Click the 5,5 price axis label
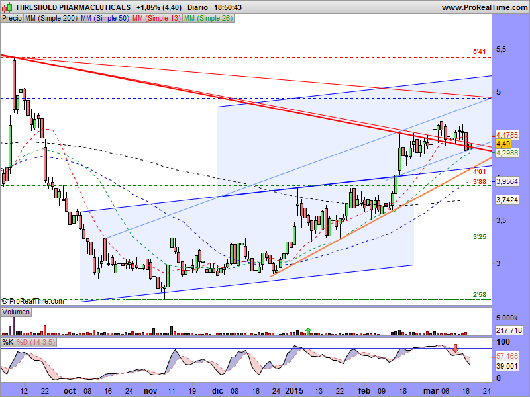 (502, 49)
